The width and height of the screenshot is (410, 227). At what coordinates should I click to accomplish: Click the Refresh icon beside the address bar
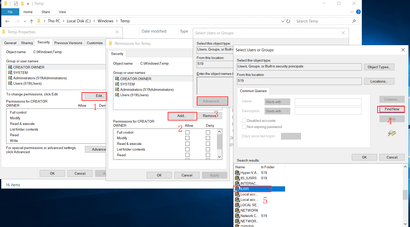click(288, 21)
